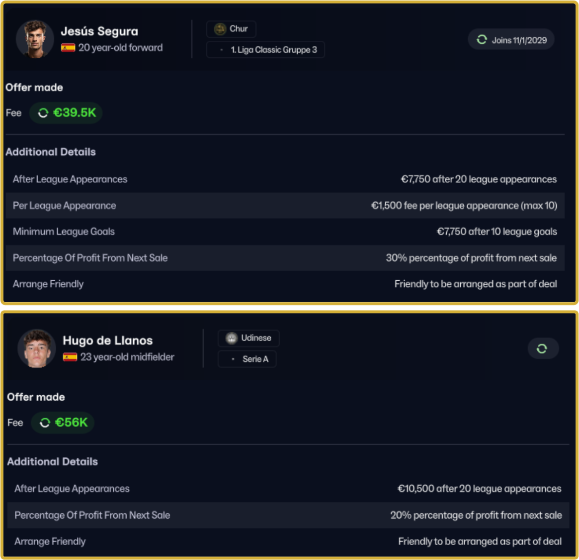Open Hugo de Llanos's player profile name
This screenshot has width=579, height=560.
[107, 340]
